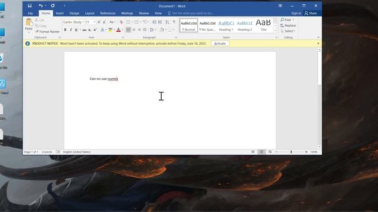Open the Layout tab

click(90, 13)
